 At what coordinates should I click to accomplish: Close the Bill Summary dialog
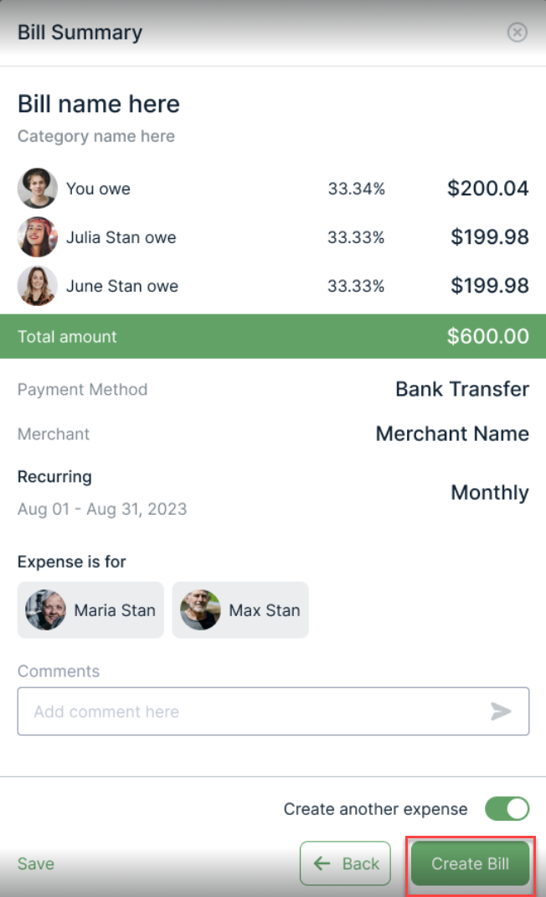coord(518,33)
